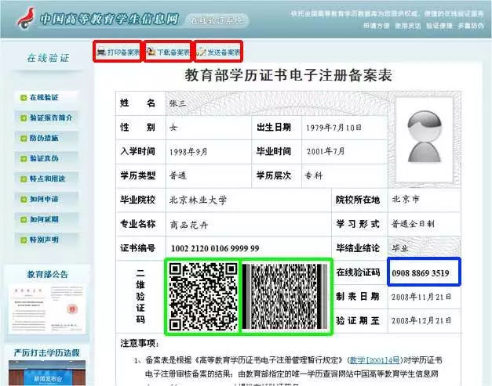Click the online code 0908 8869 3519
Viewport: 492px width, 386px height.
pos(421,273)
